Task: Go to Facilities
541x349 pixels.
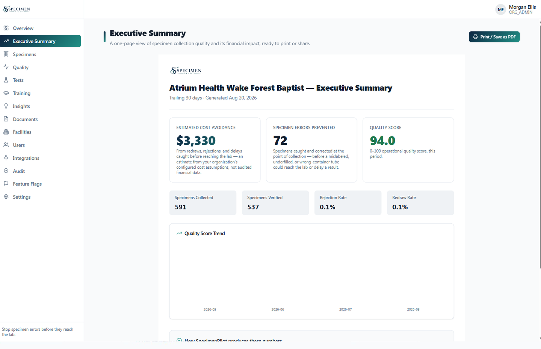Action: [x=41, y=132]
